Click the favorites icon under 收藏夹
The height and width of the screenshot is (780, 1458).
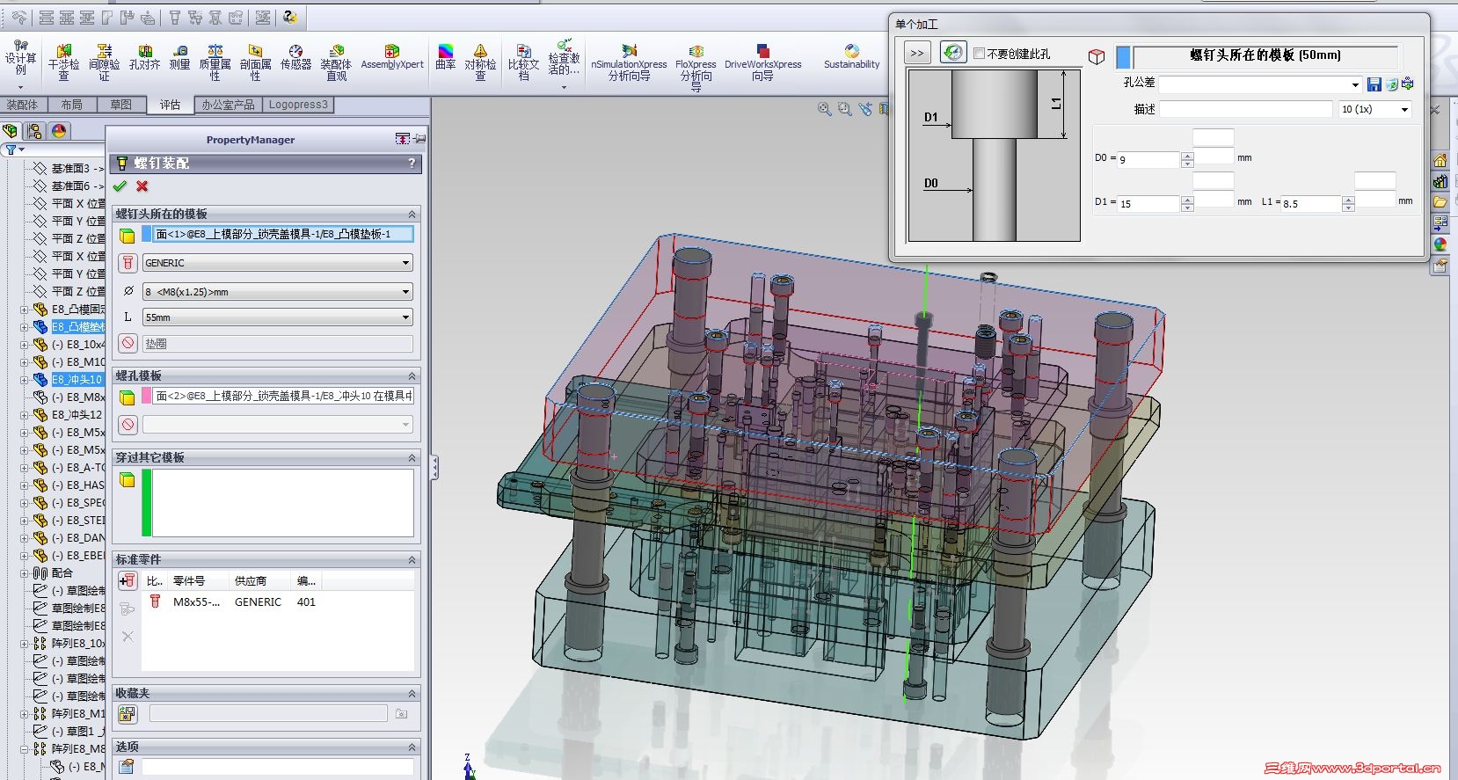point(128,714)
